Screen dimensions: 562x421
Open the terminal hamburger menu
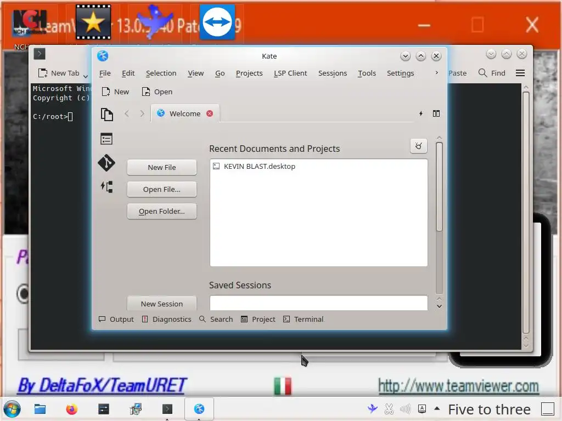[520, 73]
